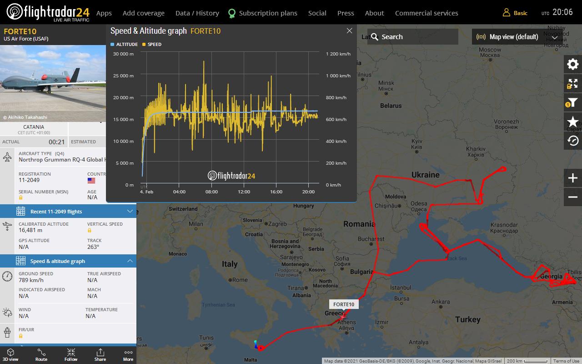This screenshot has height=364, width=582.
Task: Toggle fullscreen map mode icon
Action: 573,84
